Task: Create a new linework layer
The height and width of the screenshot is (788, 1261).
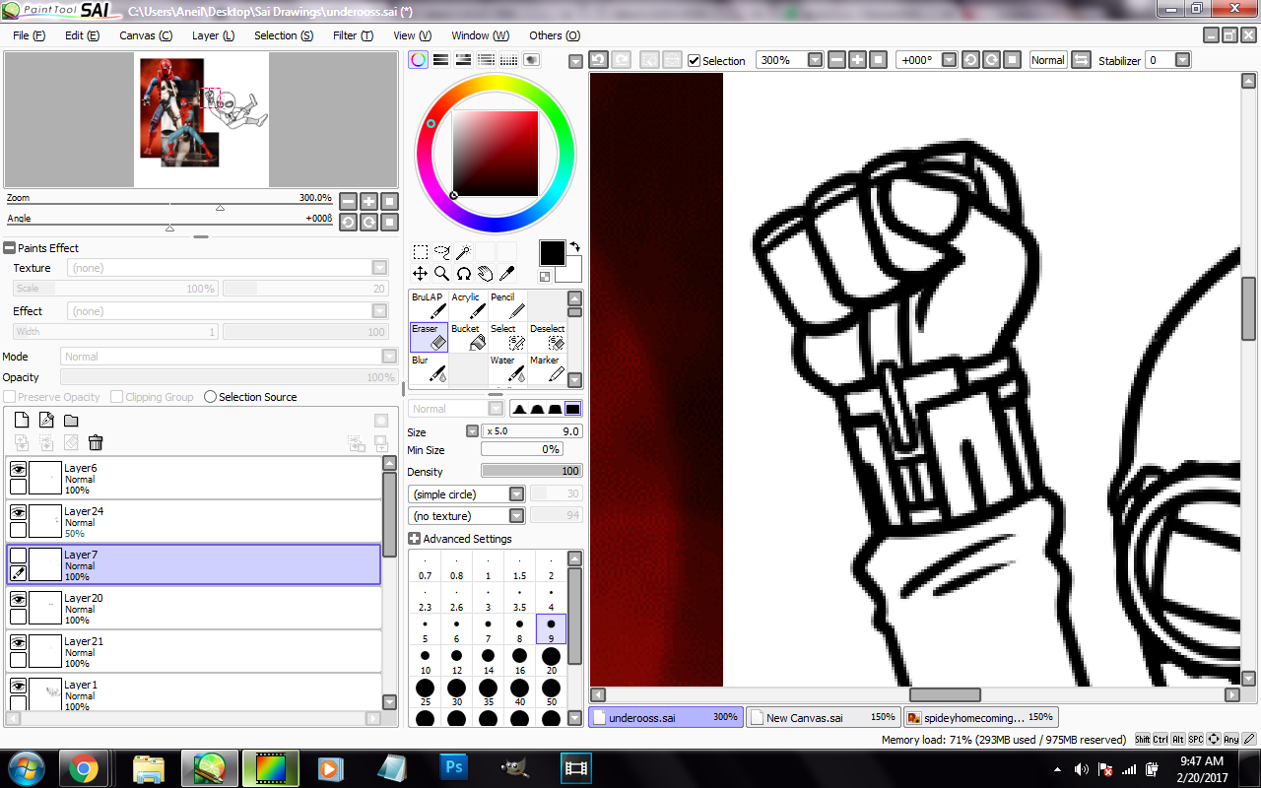Action: tap(46, 421)
